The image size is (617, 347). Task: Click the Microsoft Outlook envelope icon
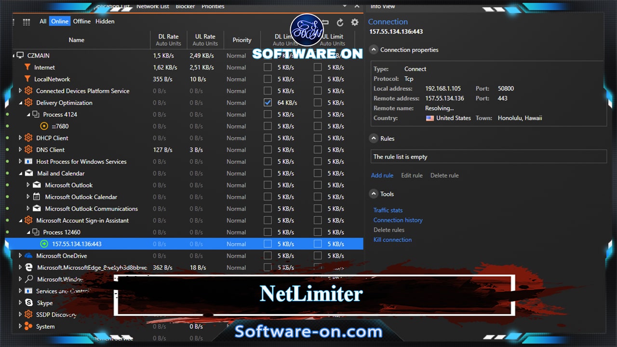pyautogui.click(x=37, y=185)
